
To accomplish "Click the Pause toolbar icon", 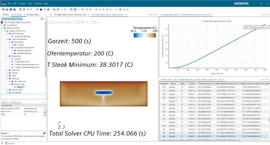I will click(45, 9).
